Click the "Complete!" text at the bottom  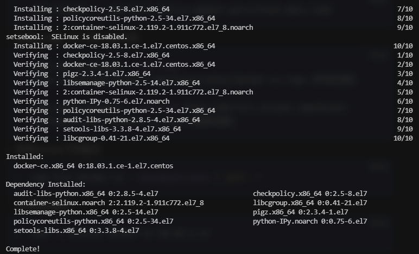[x=23, y=249]
